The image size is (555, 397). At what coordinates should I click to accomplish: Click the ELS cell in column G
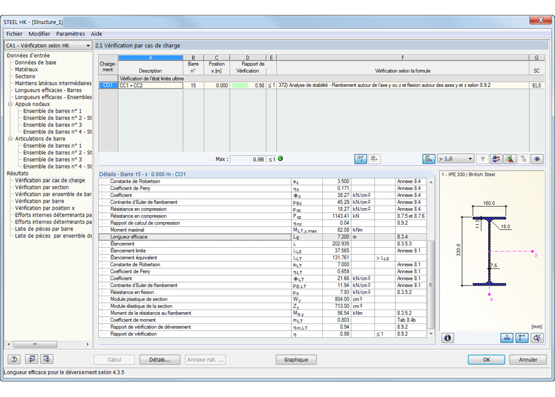537,85
